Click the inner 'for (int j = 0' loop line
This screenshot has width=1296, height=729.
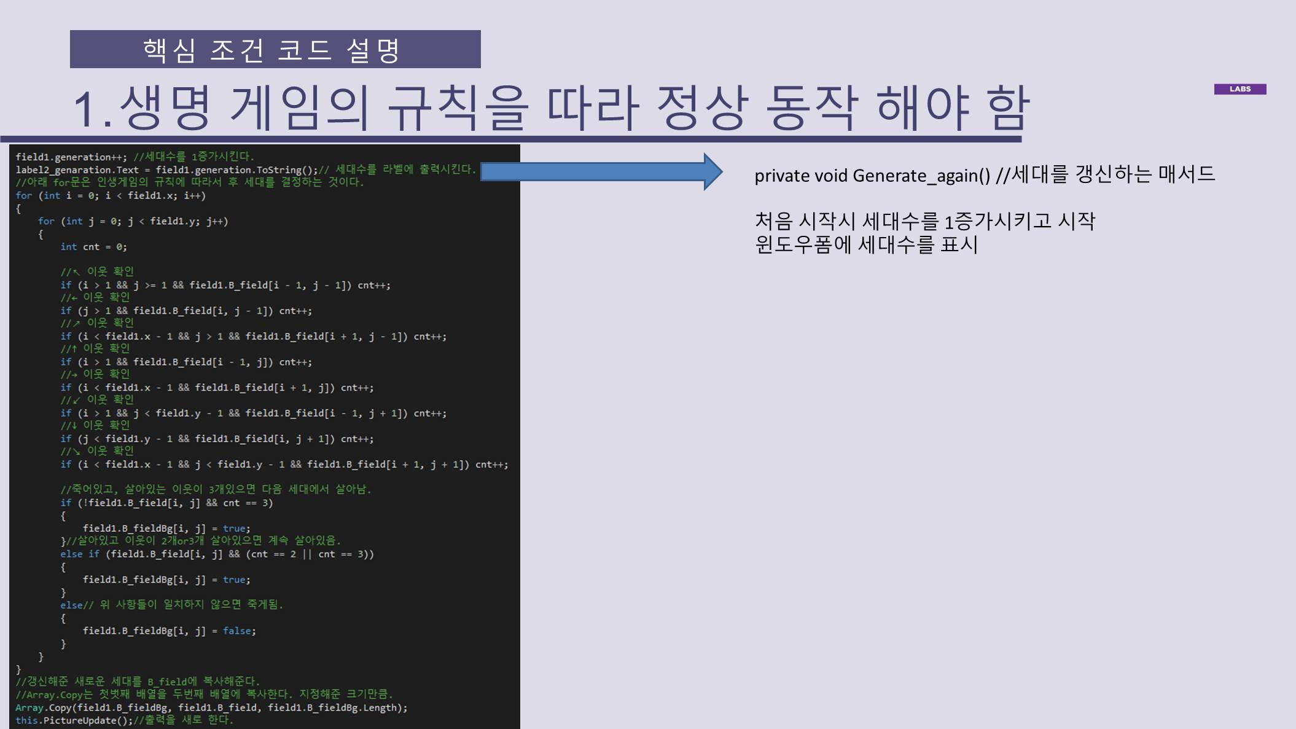point(133,221)
